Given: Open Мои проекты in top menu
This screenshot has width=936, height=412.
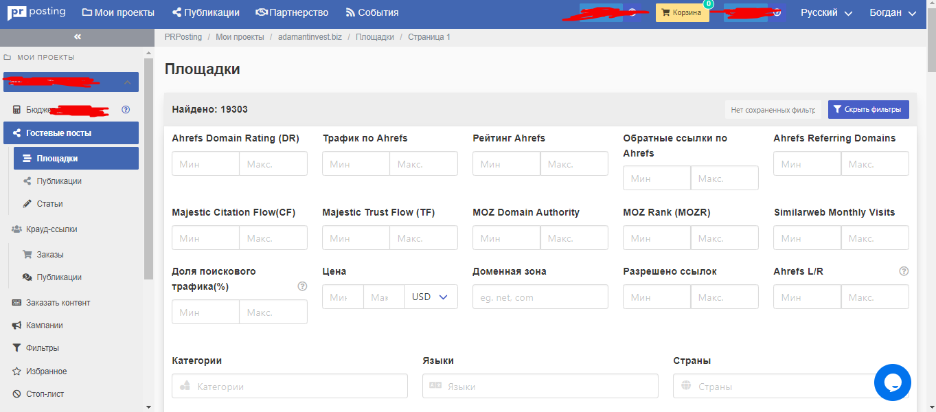Looking at the screenshot, I should pyautogui.click(x=118, y=12).
